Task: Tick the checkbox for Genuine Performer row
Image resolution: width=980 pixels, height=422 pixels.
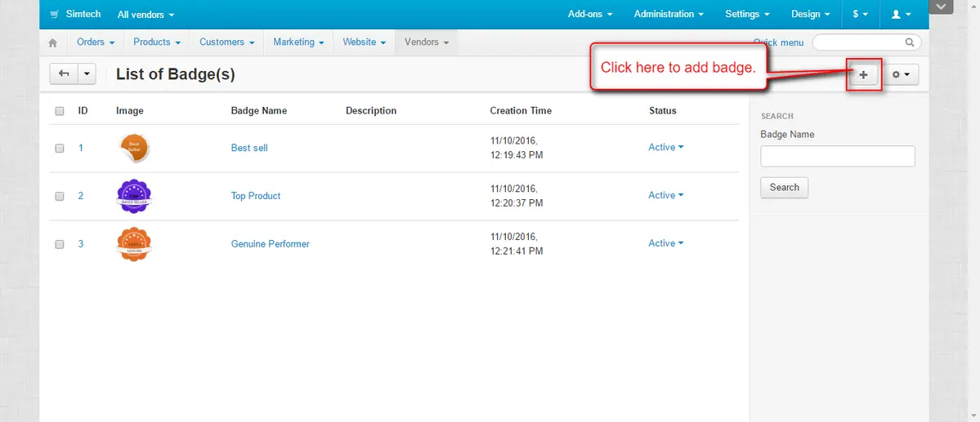Action: (x=60, y=244)
